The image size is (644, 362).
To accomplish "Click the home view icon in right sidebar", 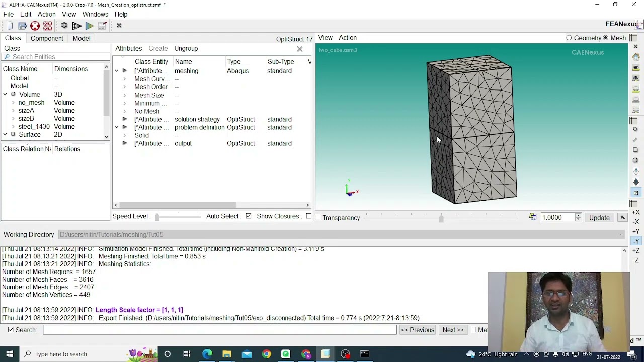I will 636,57.
